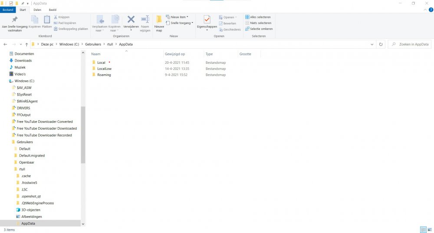
Task: Click Alles selecteren in the ribbon
Action: [x=259, y=17]
